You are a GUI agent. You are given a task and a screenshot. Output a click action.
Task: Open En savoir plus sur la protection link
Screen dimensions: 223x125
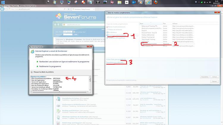pos(121,80)
